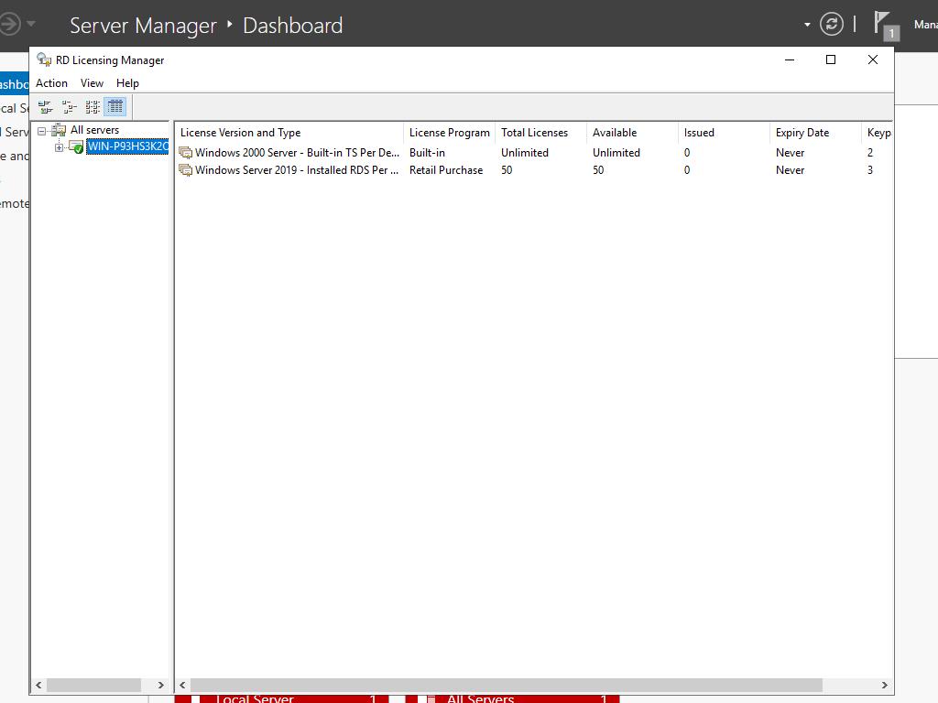Minimize the RD Licensing Manager window
The width and height of the screenshot is (938, 703).
[790, 59]
